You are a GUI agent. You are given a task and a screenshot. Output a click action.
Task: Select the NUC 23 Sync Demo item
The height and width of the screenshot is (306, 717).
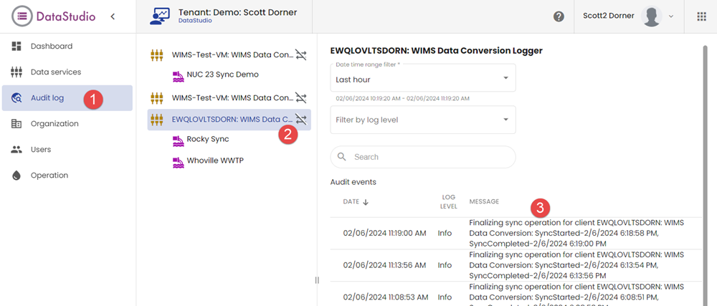click(222, 75)
